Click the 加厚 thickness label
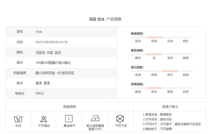Image resolution: width=211 pixels, height=134 pixels. click(x=186, y=92)
